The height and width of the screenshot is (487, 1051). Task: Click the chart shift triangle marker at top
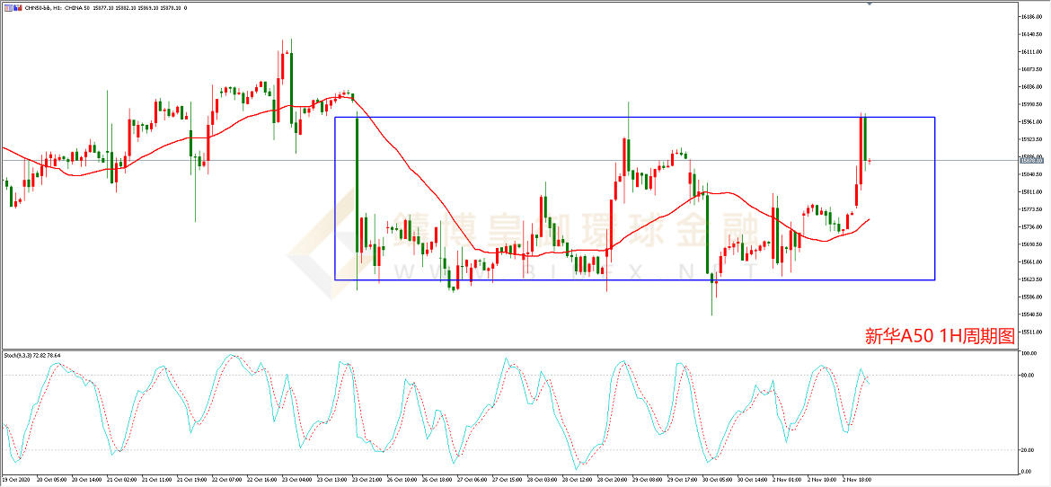tap(870, 4)
